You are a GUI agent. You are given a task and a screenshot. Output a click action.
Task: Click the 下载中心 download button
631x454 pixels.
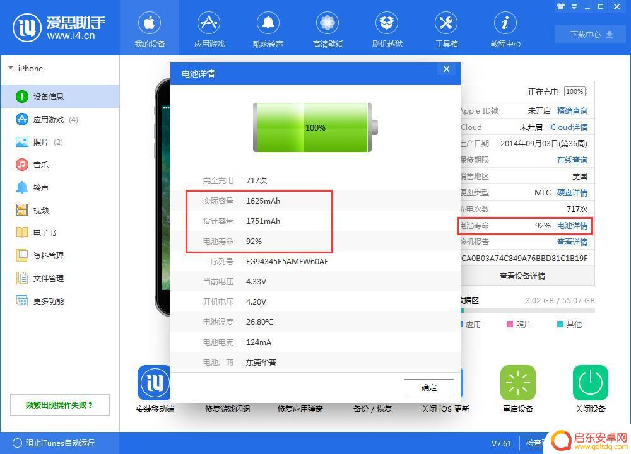(x=592, y=34)
